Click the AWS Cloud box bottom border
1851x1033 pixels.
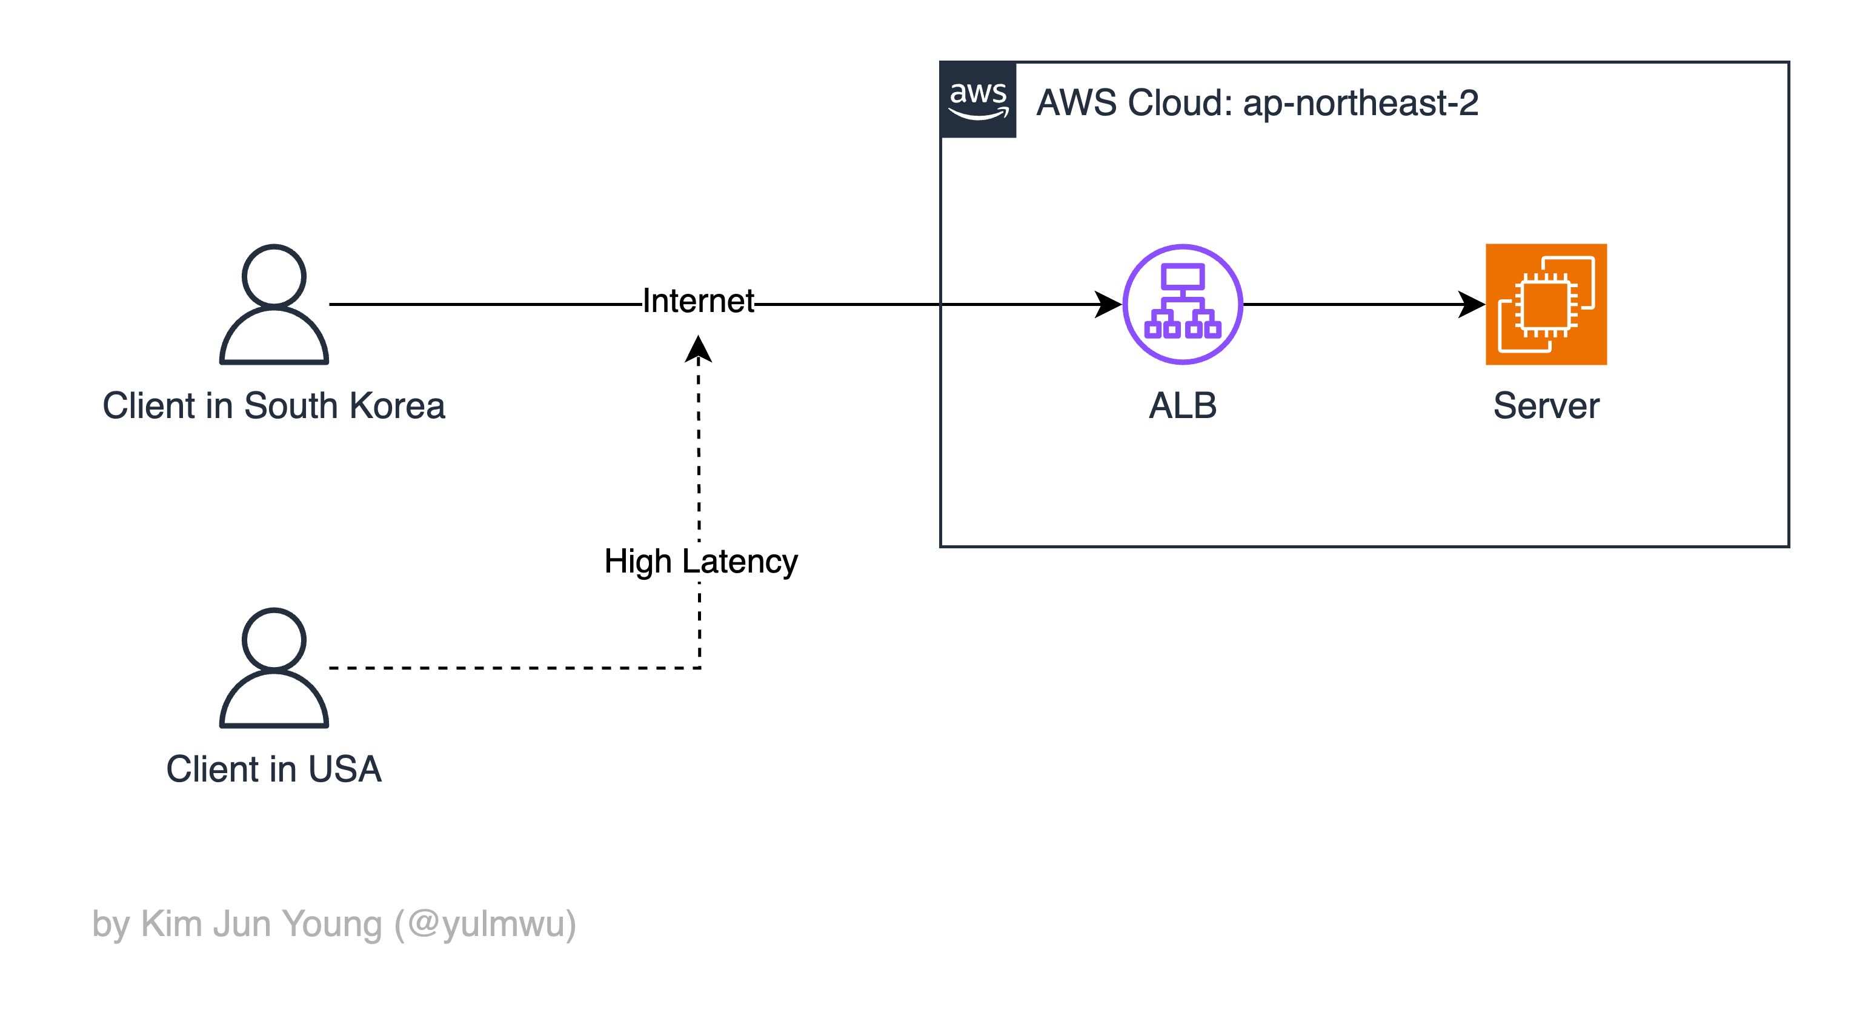click(1364, 546)
